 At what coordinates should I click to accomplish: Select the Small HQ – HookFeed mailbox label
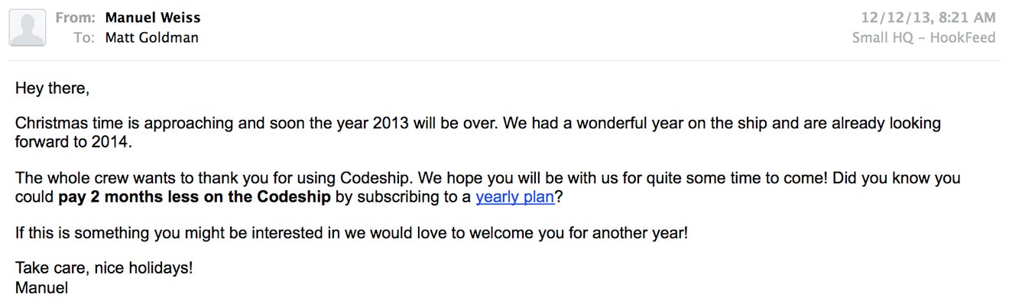[923, 37]
